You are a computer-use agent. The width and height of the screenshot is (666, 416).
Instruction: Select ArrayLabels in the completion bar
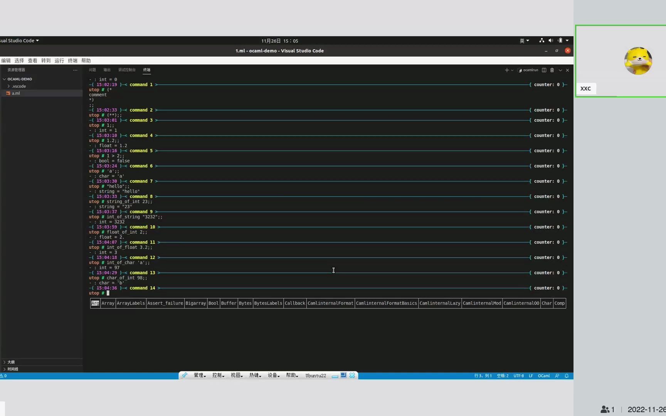(131, 303)
